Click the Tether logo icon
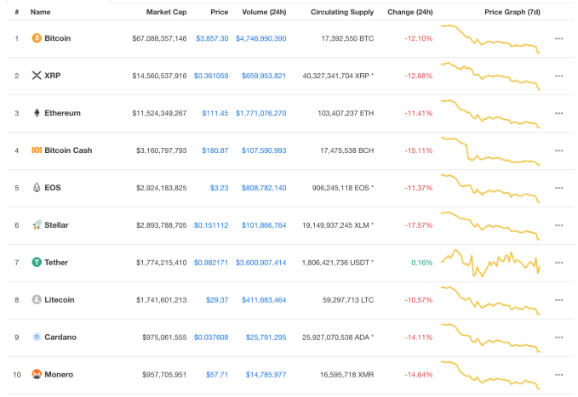The height and width of the screenshot is (397, 578). [37, 263]
